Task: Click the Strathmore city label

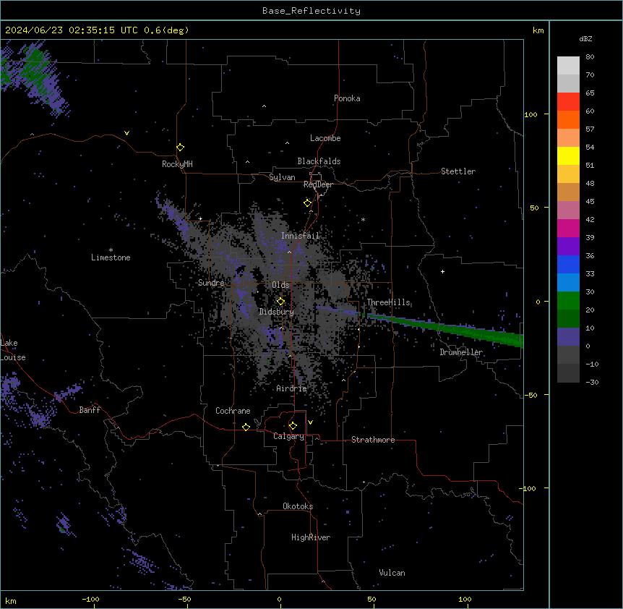Action: pyautogui.click(x=373, y=440)
